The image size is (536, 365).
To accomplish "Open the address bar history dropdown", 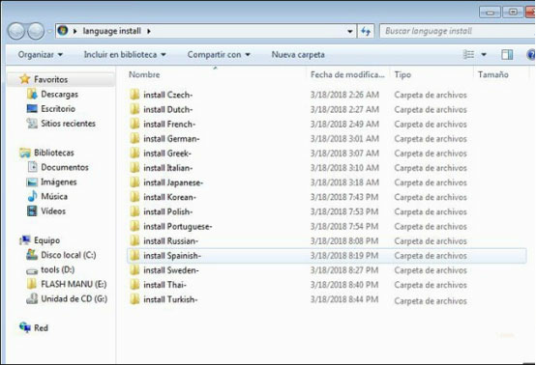I will (x=349, y=32).
